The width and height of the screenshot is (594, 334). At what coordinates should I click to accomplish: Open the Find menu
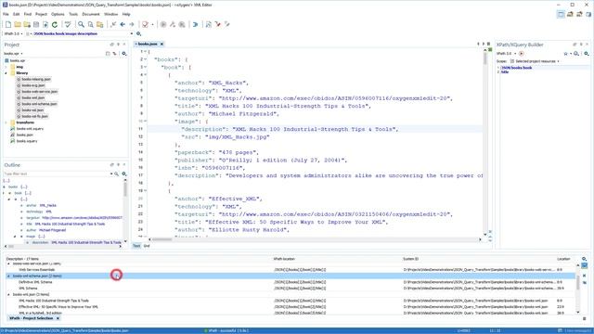point(28,14)
